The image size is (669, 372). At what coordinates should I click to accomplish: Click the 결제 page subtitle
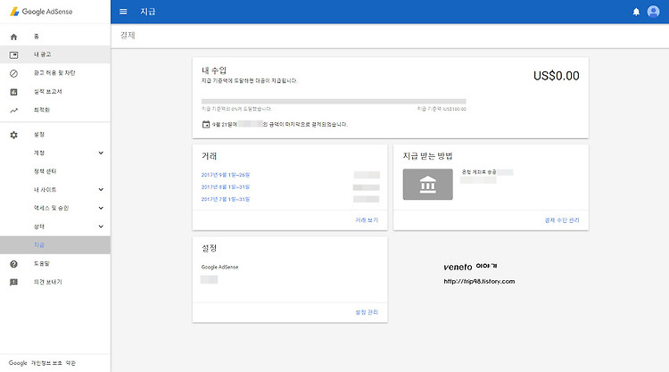[x=128, y=36]
